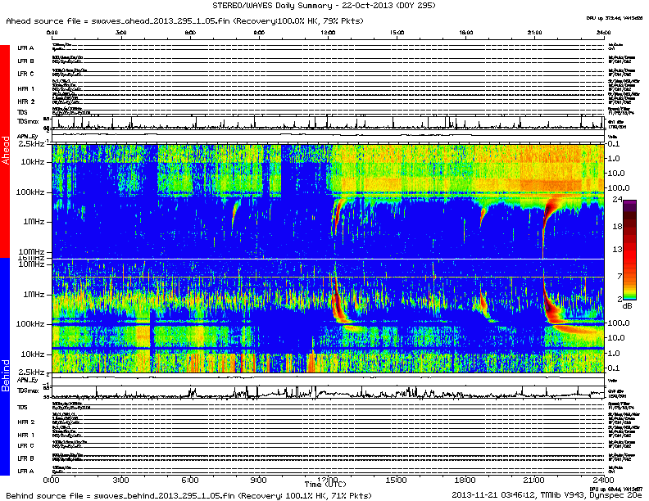The image size is (649, 501).
Task: Click the 18:00 mark on top time axis
Action: point(466,34)
